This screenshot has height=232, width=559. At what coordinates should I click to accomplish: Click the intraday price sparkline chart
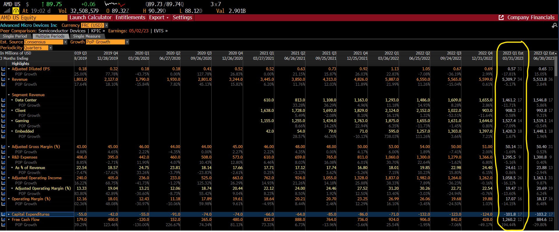pyautogui.click(x=115, y=4)
